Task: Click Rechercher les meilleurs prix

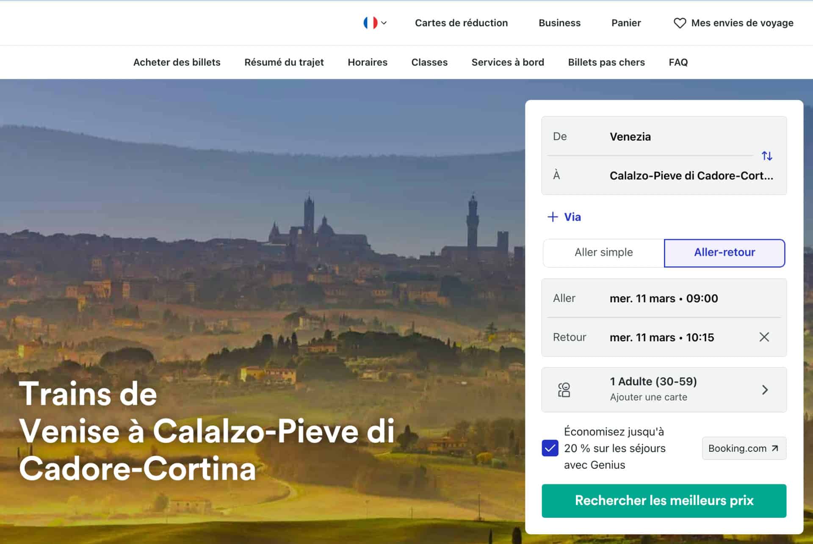Action: click(x=664, y=501)
